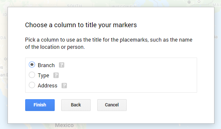Screen dimensions: 221x129
Task: Choose the Type radio option
Action: click(x=32, y=75)
